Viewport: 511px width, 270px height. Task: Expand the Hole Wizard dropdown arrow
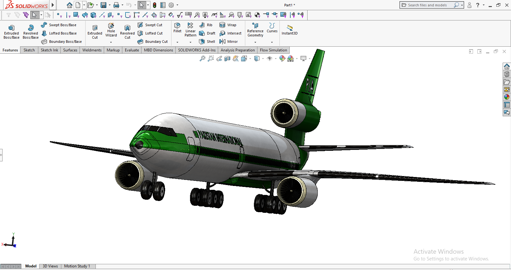click(111, 42)
